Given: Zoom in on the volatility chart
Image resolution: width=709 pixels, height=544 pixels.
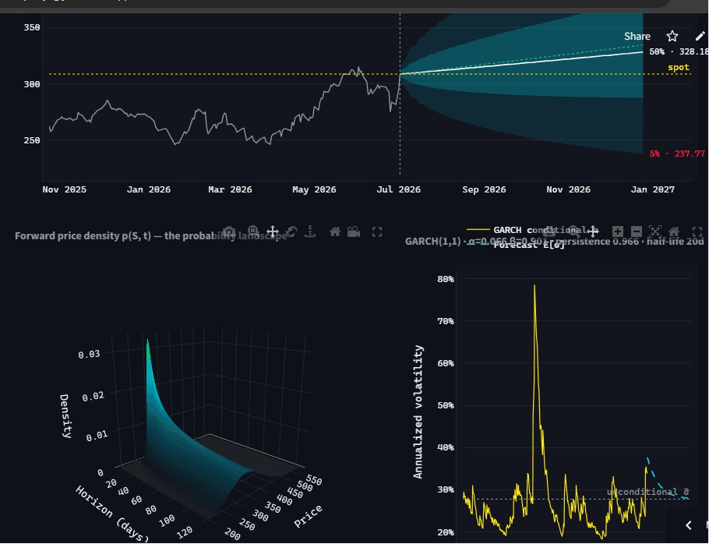Looking at the screenshot, I should 618,232.
